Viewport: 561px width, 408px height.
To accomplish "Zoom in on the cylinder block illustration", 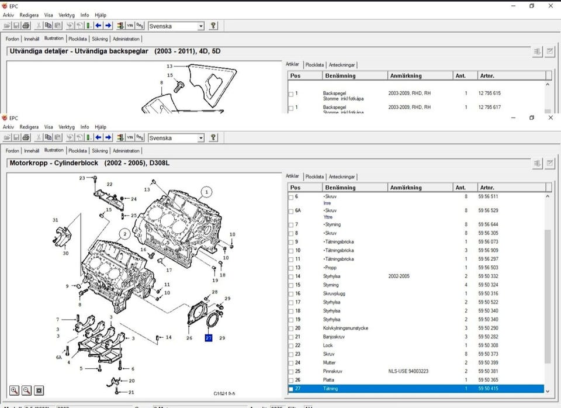I will pyautogui.click(x=13, y=390).
